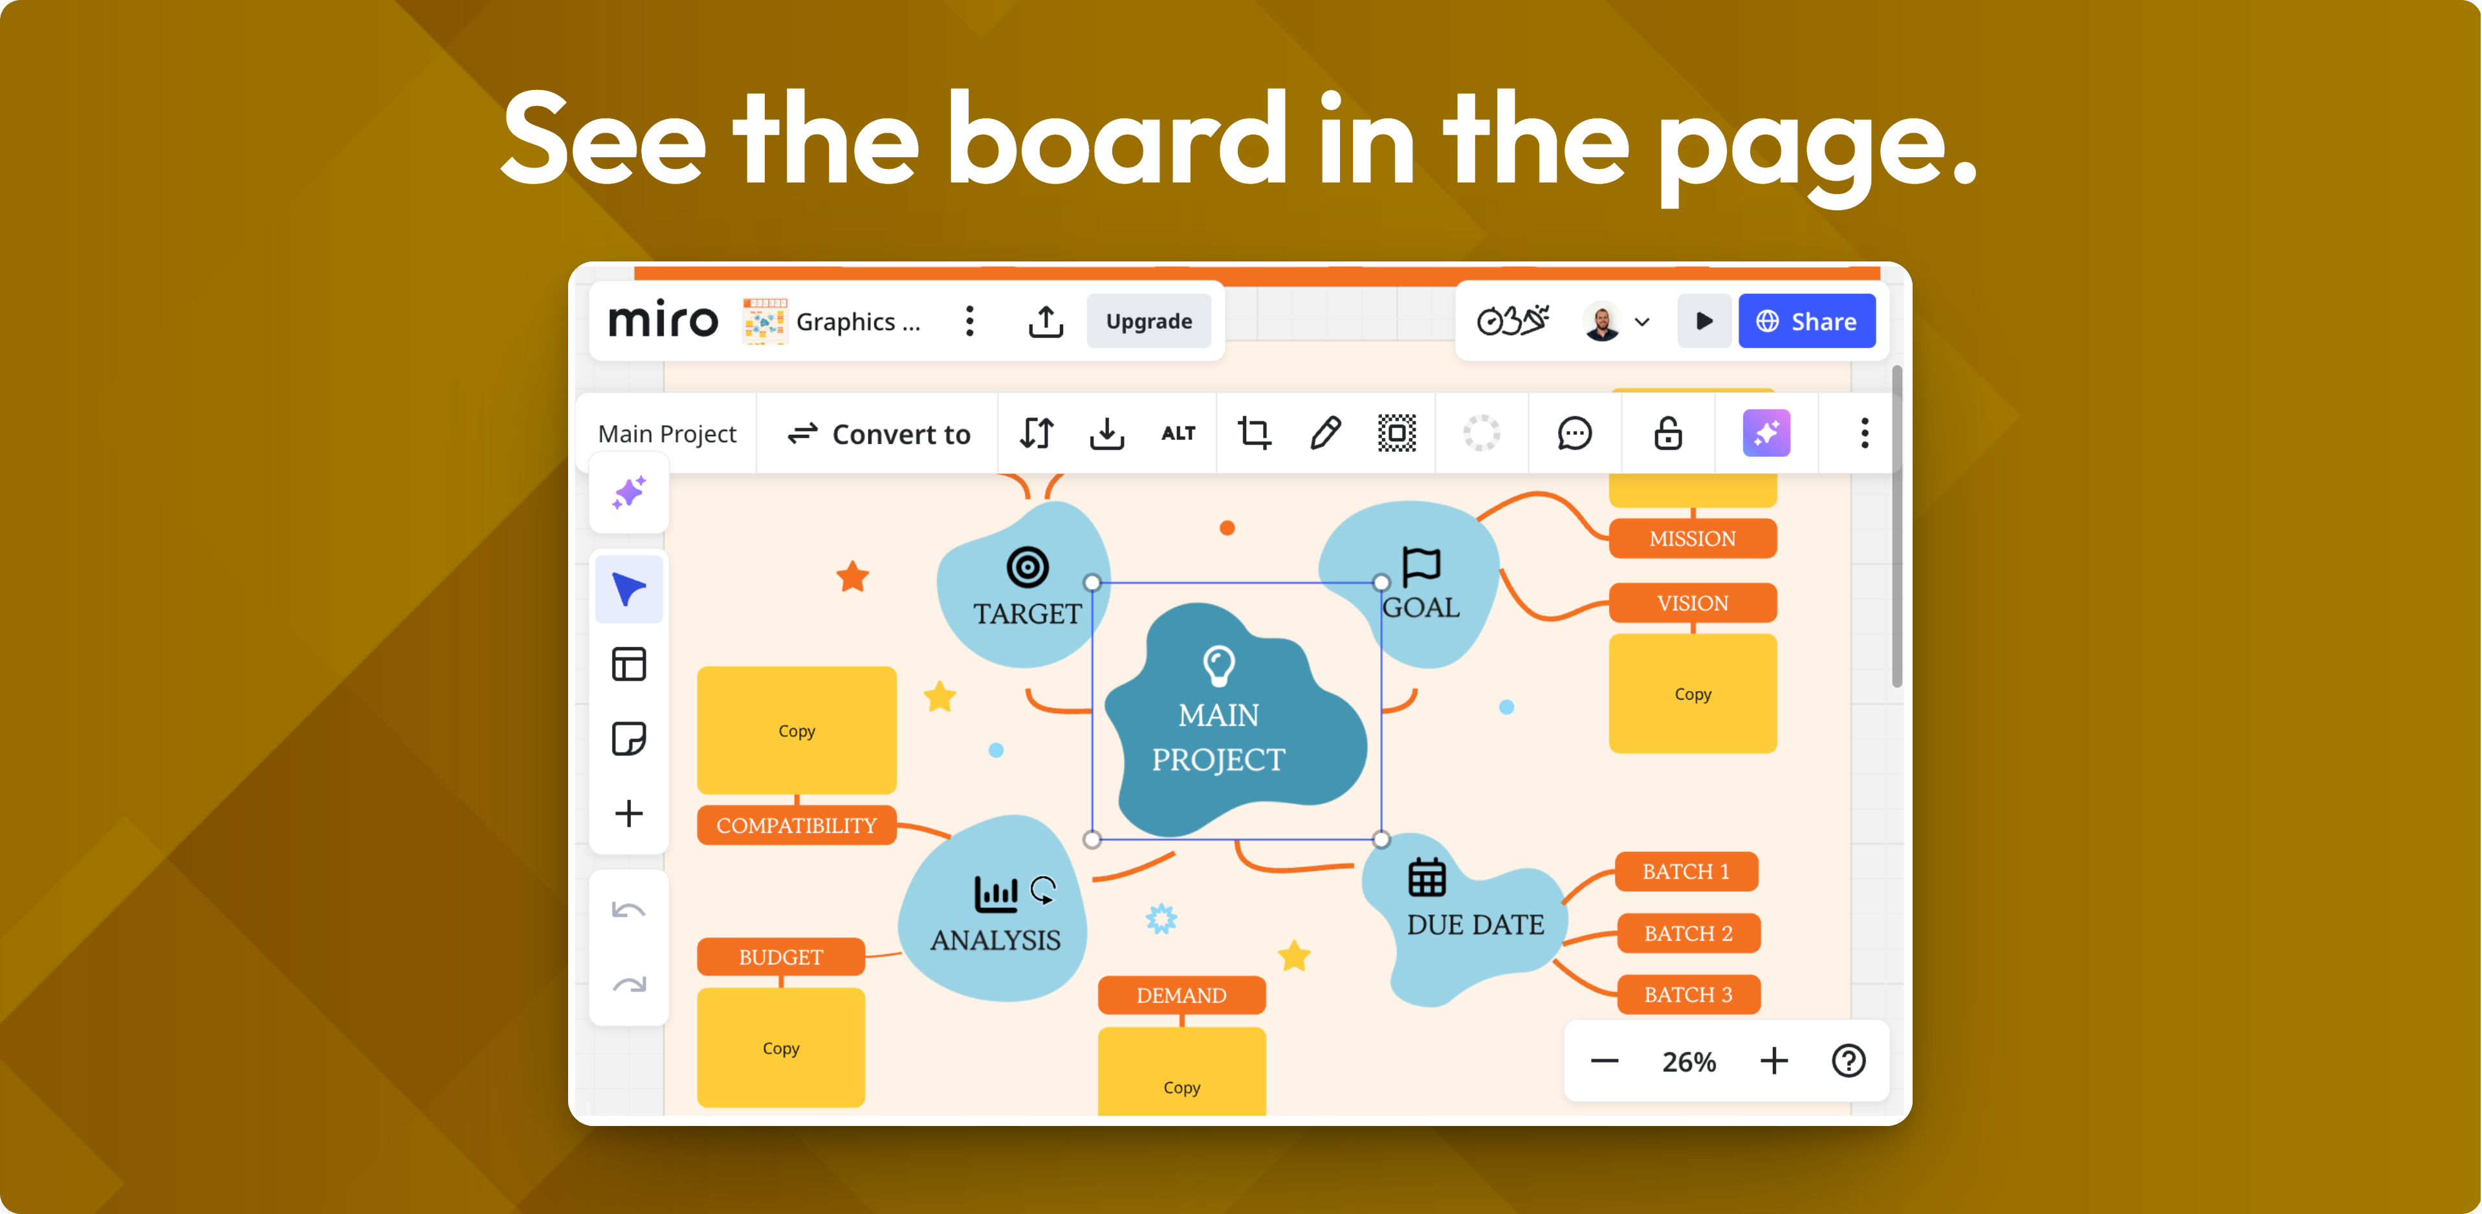Select the sticky note tool
The image size is (2482, 1214).
[x=628, y=739]
